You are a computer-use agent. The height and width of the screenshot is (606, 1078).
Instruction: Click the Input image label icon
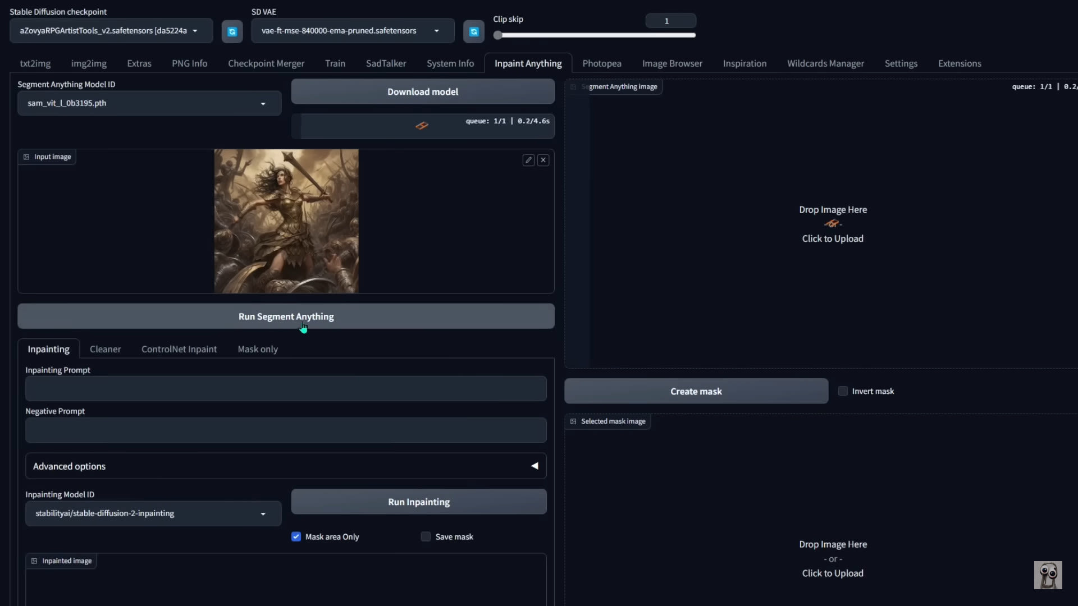[x=26, y=157]
